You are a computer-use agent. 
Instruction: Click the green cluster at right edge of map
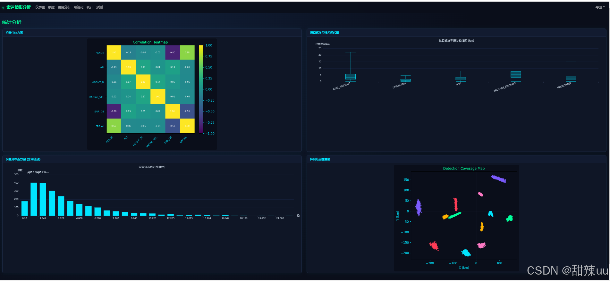[x=509, y=219]
